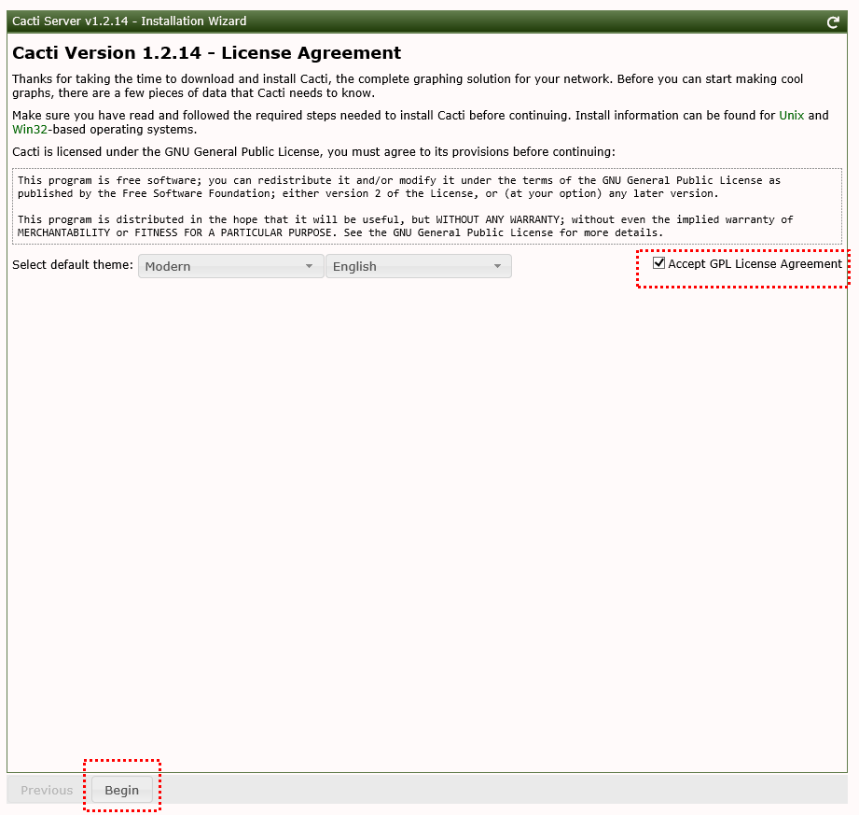Open the Modern theme dropdown
Viewport: 859px width, 815px height.
click(230, 266)
